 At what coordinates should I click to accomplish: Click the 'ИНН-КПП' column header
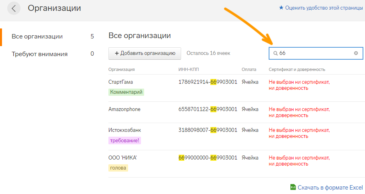coord(189,69)
